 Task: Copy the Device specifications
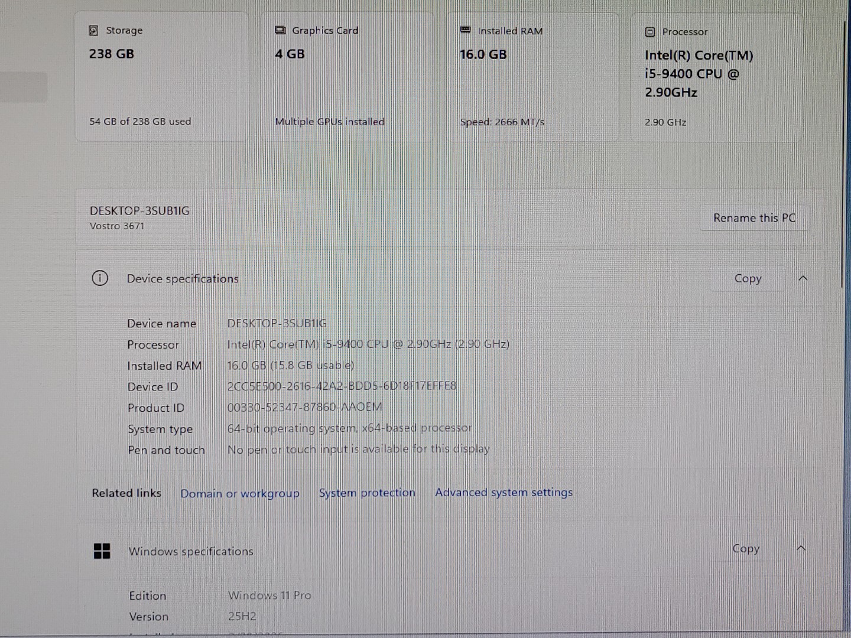pos(748,278)
